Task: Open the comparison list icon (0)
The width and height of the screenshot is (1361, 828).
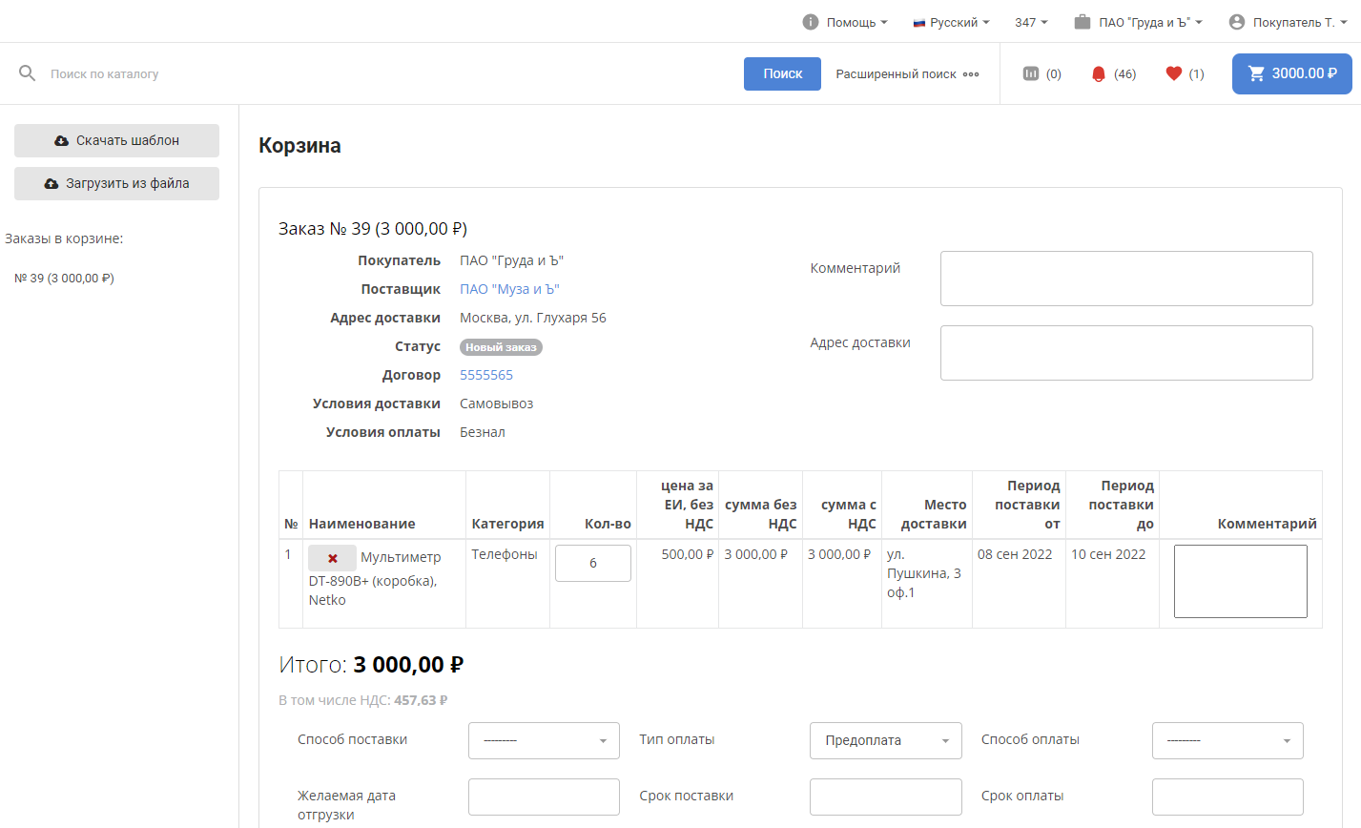Action: click(1031, 73)
